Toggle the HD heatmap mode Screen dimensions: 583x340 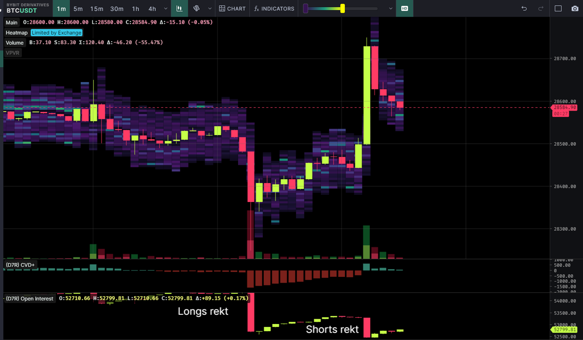pos(404,9)
